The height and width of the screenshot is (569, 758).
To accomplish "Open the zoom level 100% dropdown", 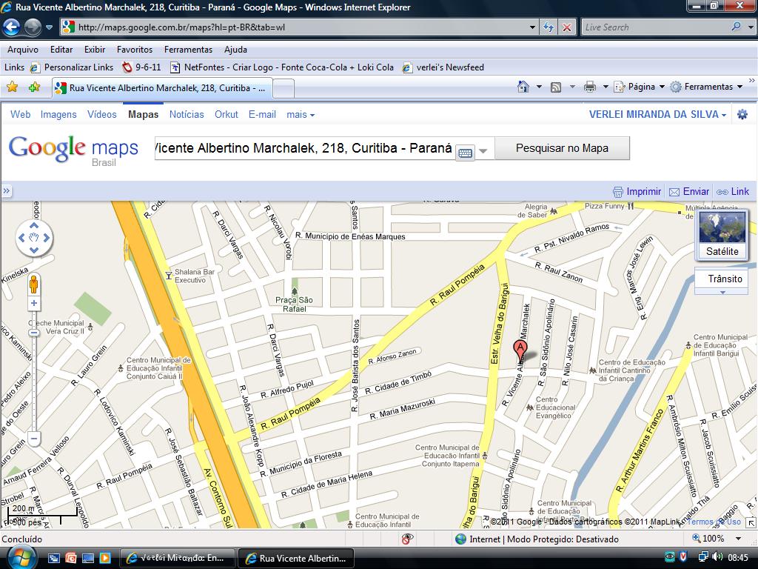I will (738, 539).
